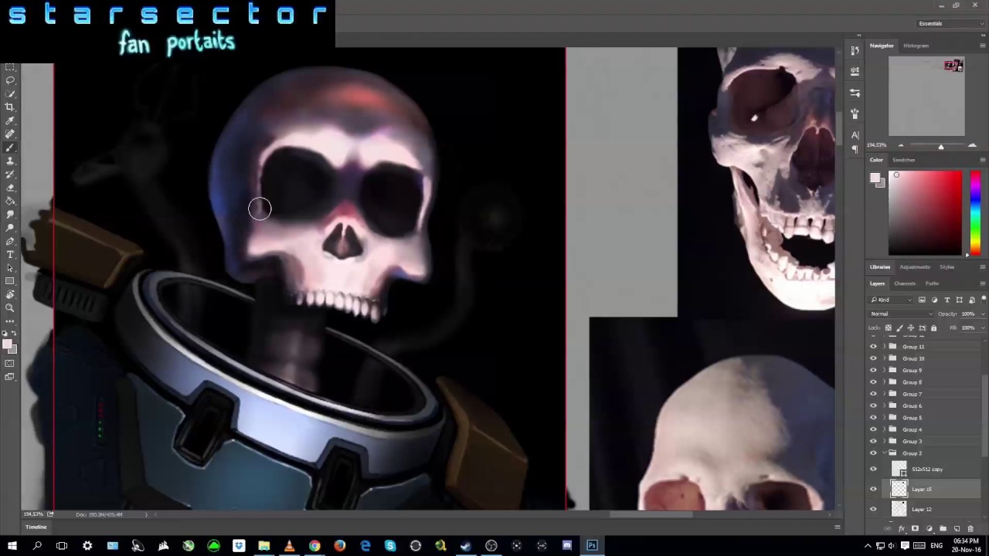
Task: Select the Pen tool
Action: click(10, 241)
